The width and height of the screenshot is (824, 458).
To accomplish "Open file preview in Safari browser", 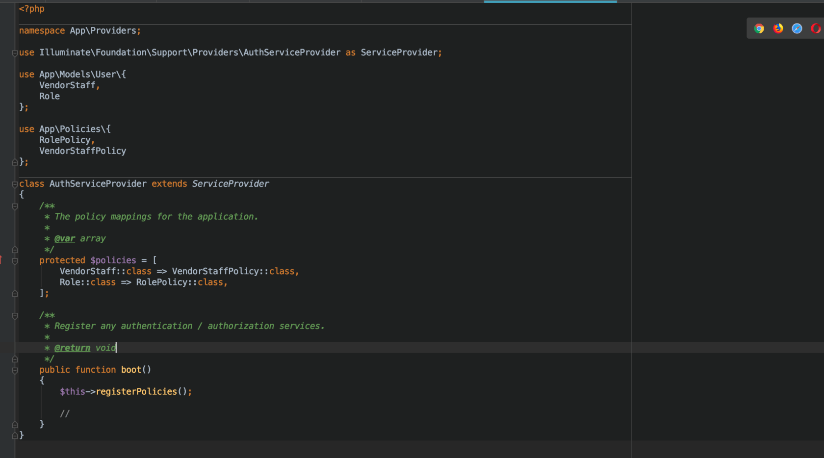I will click(x=797, y=28).
